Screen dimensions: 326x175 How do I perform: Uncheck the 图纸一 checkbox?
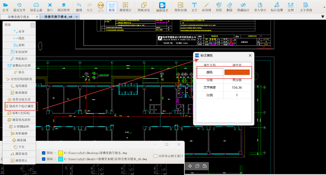44,153
